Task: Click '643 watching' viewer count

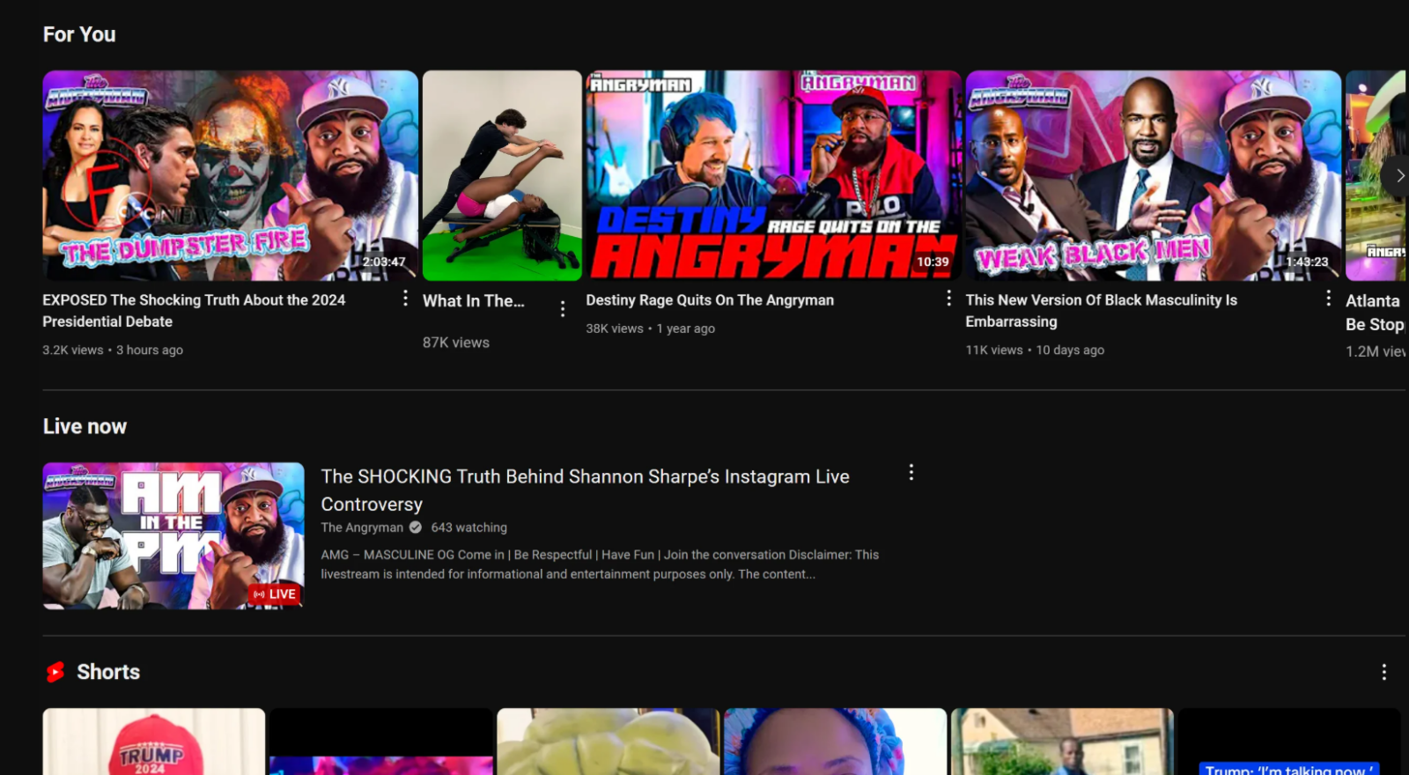Action: click(x=469, y=528)
